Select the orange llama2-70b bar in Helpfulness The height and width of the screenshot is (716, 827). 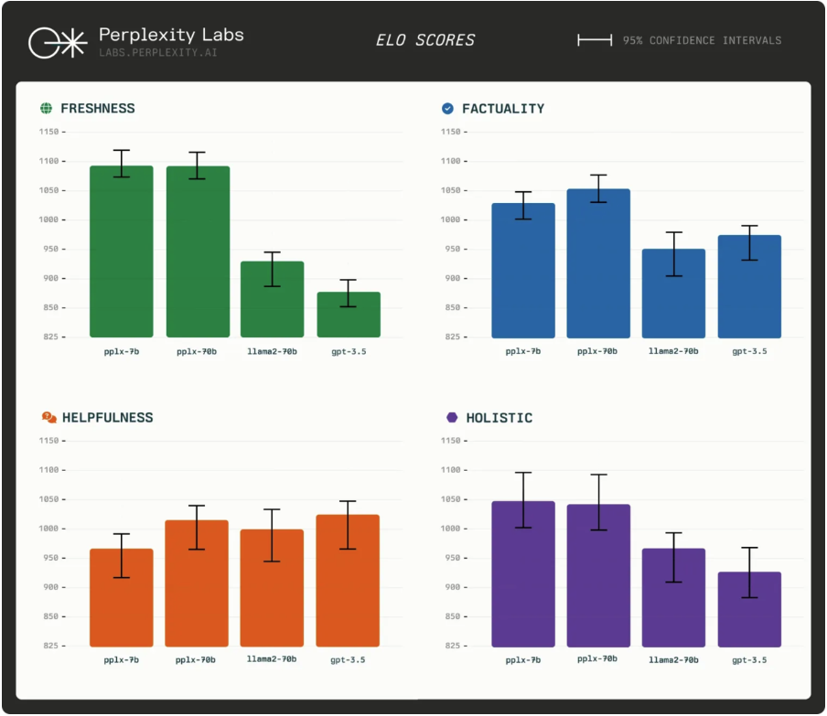pos(272,588)
